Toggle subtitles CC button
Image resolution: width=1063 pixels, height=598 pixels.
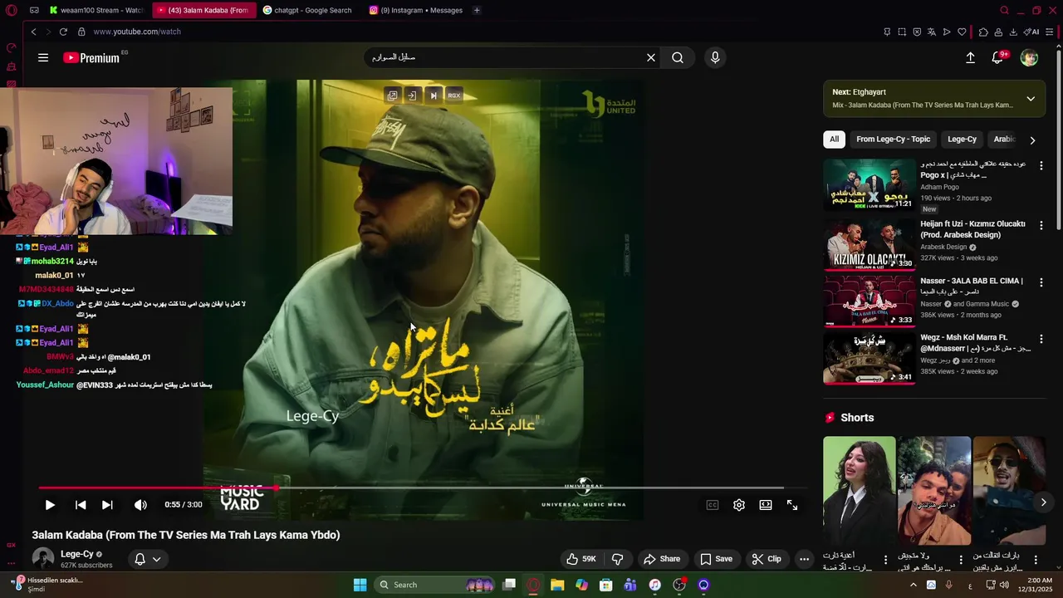coord(712,505)
